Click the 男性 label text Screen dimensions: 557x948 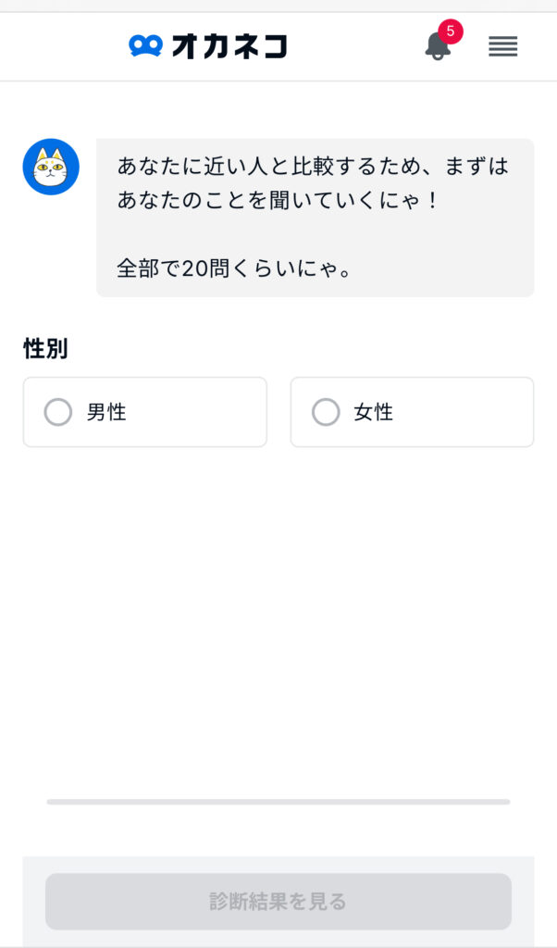point(106,412)
